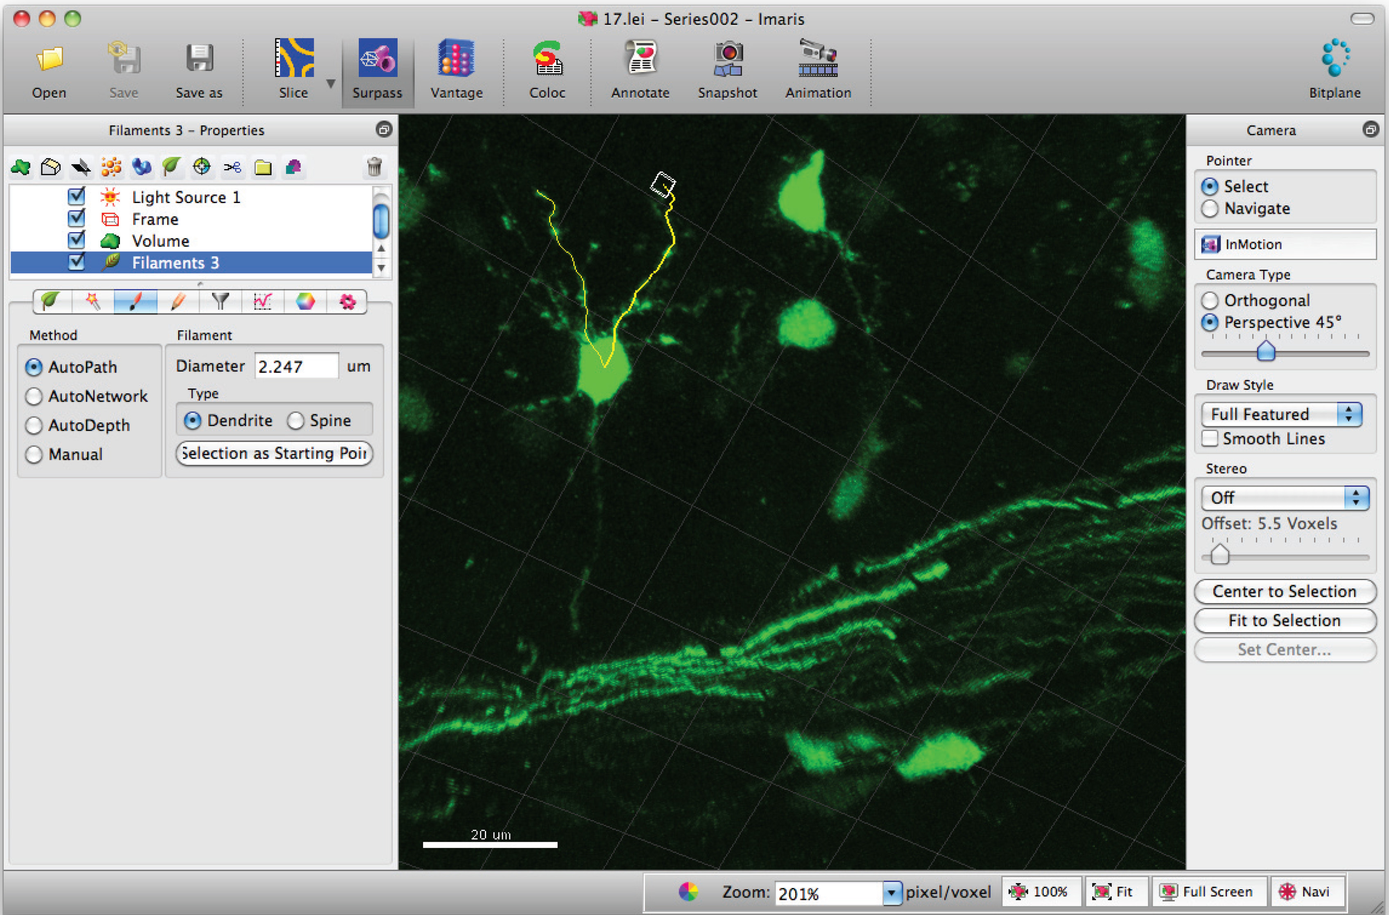Click Center to Selection button
1389x915 pixels.
click(x=1285, y=591)
